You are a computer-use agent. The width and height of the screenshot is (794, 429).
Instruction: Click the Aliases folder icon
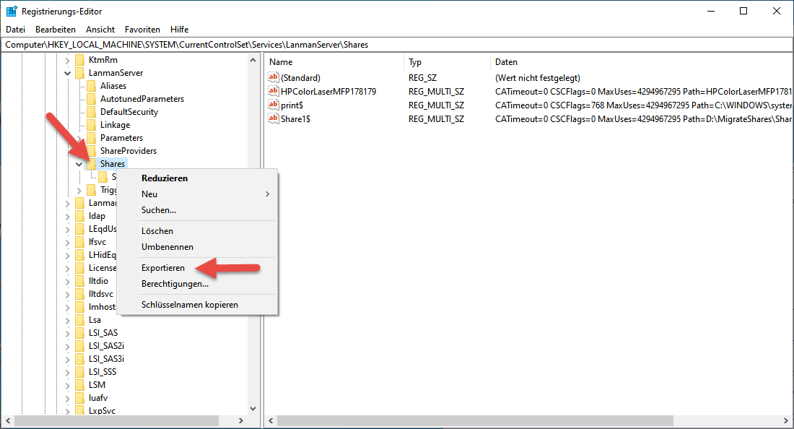click(91, 86)
